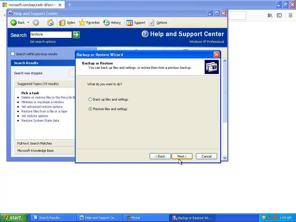Screen dimensions: 296x222
Task: Expand Full-text Search Matches section
Action: (x=45, y=143)
